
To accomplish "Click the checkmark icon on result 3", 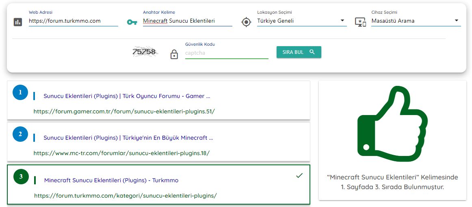I will (x=299, y=175).
